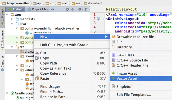Viewport: 172px width, 100px height.
Task: Click the build.gradle file icon
Action: [x=17, y=98]
